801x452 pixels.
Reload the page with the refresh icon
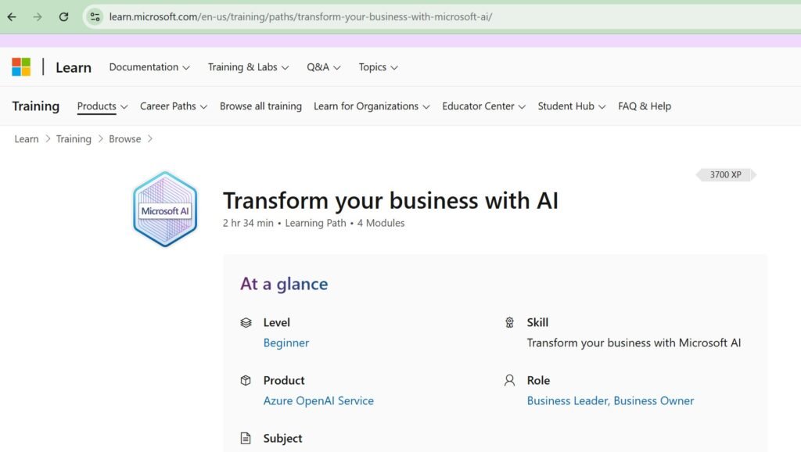[63, 17]
